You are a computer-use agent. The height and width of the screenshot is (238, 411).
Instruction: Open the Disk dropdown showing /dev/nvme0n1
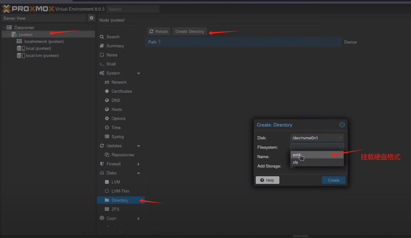click(x=317, y=138)
